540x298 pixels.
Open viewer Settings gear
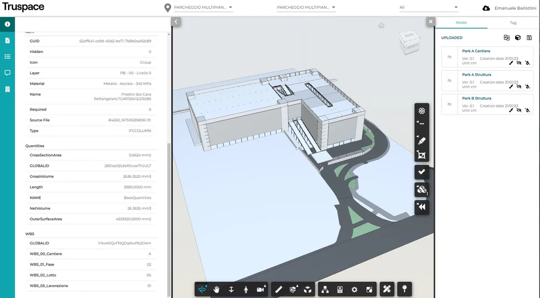354,289
